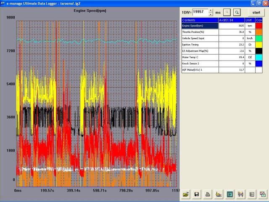Close the e-manage Data Logger window

[266, 3]
